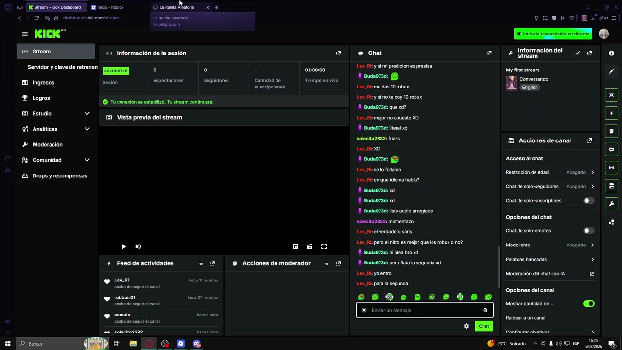Toggle Chat de solo-suscriptores switch
Image resolution: width=622 pixels, height=350 pixels.
[x=588, y=201]
